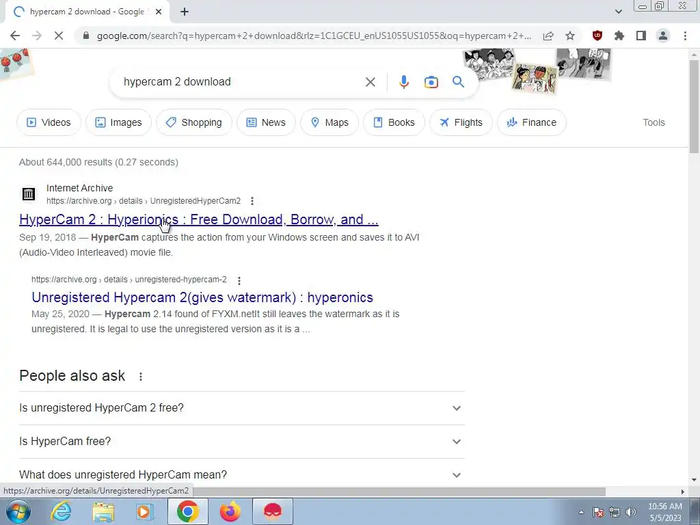Viewport: 700px width, 525px height.
Task: Open the Chrome profile avatar
Action: (663, 36)
